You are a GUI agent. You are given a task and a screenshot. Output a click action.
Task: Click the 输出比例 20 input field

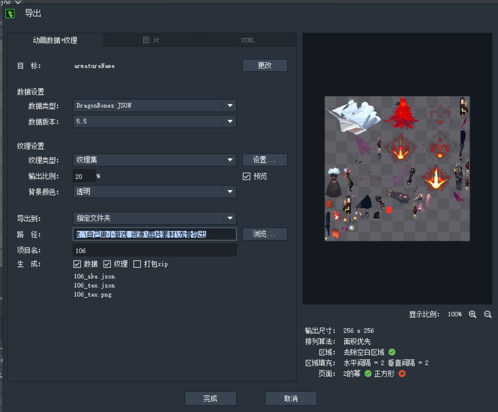click(x=84, y=176)
